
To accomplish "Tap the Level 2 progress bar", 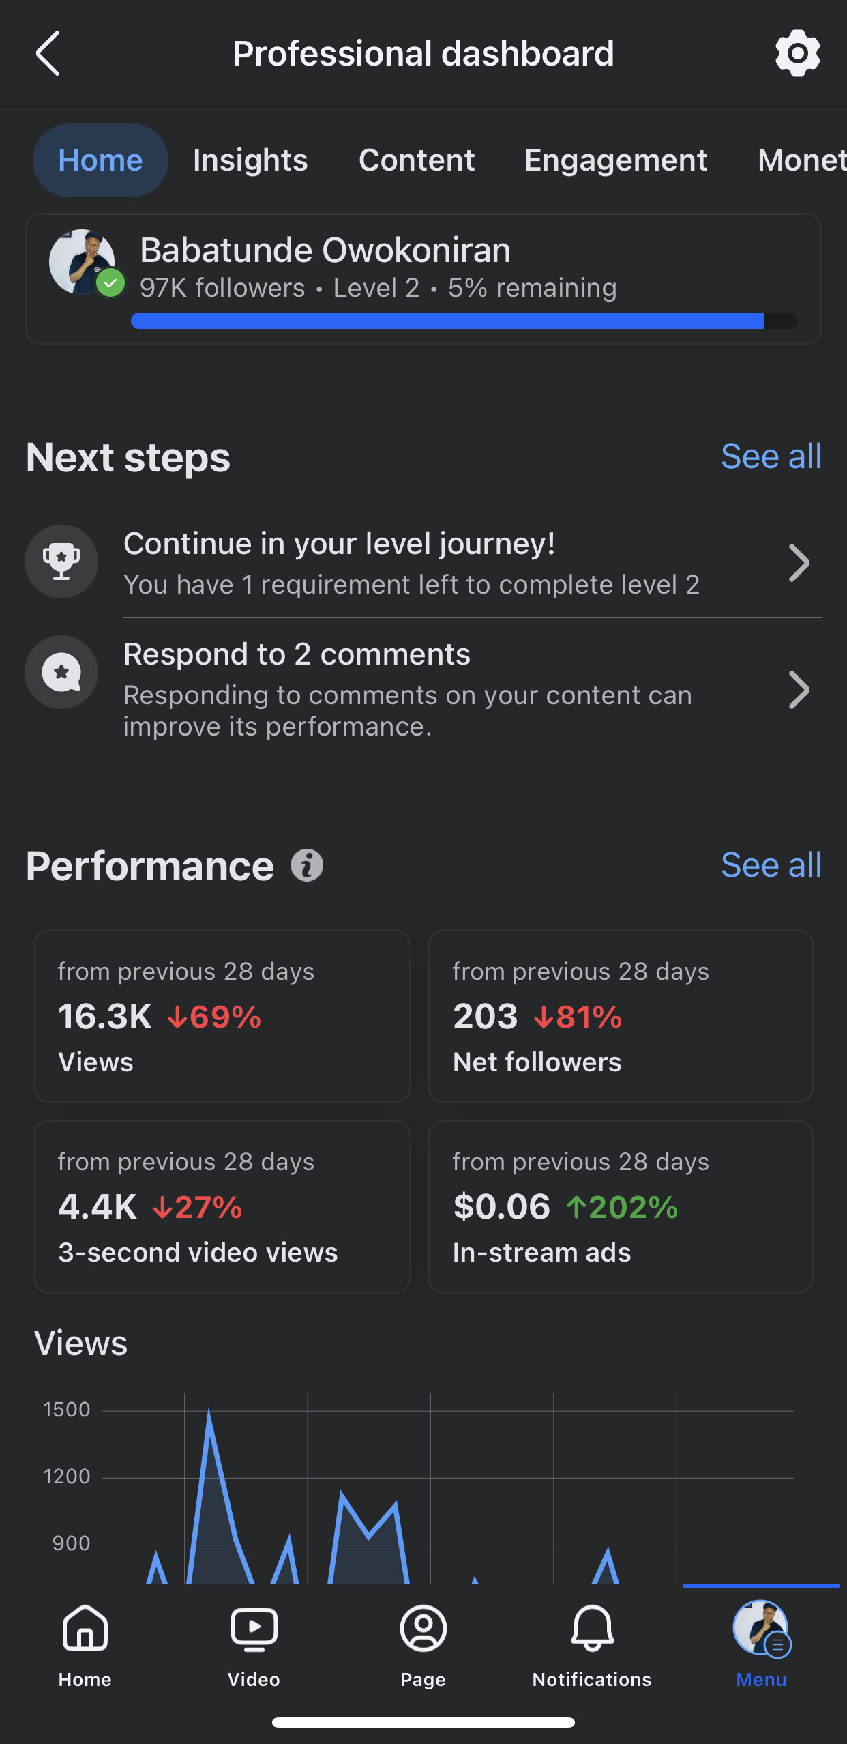I will [x=464, y=321].
